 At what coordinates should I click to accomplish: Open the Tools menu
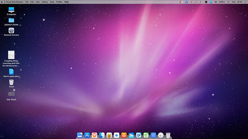pos(52,2)
